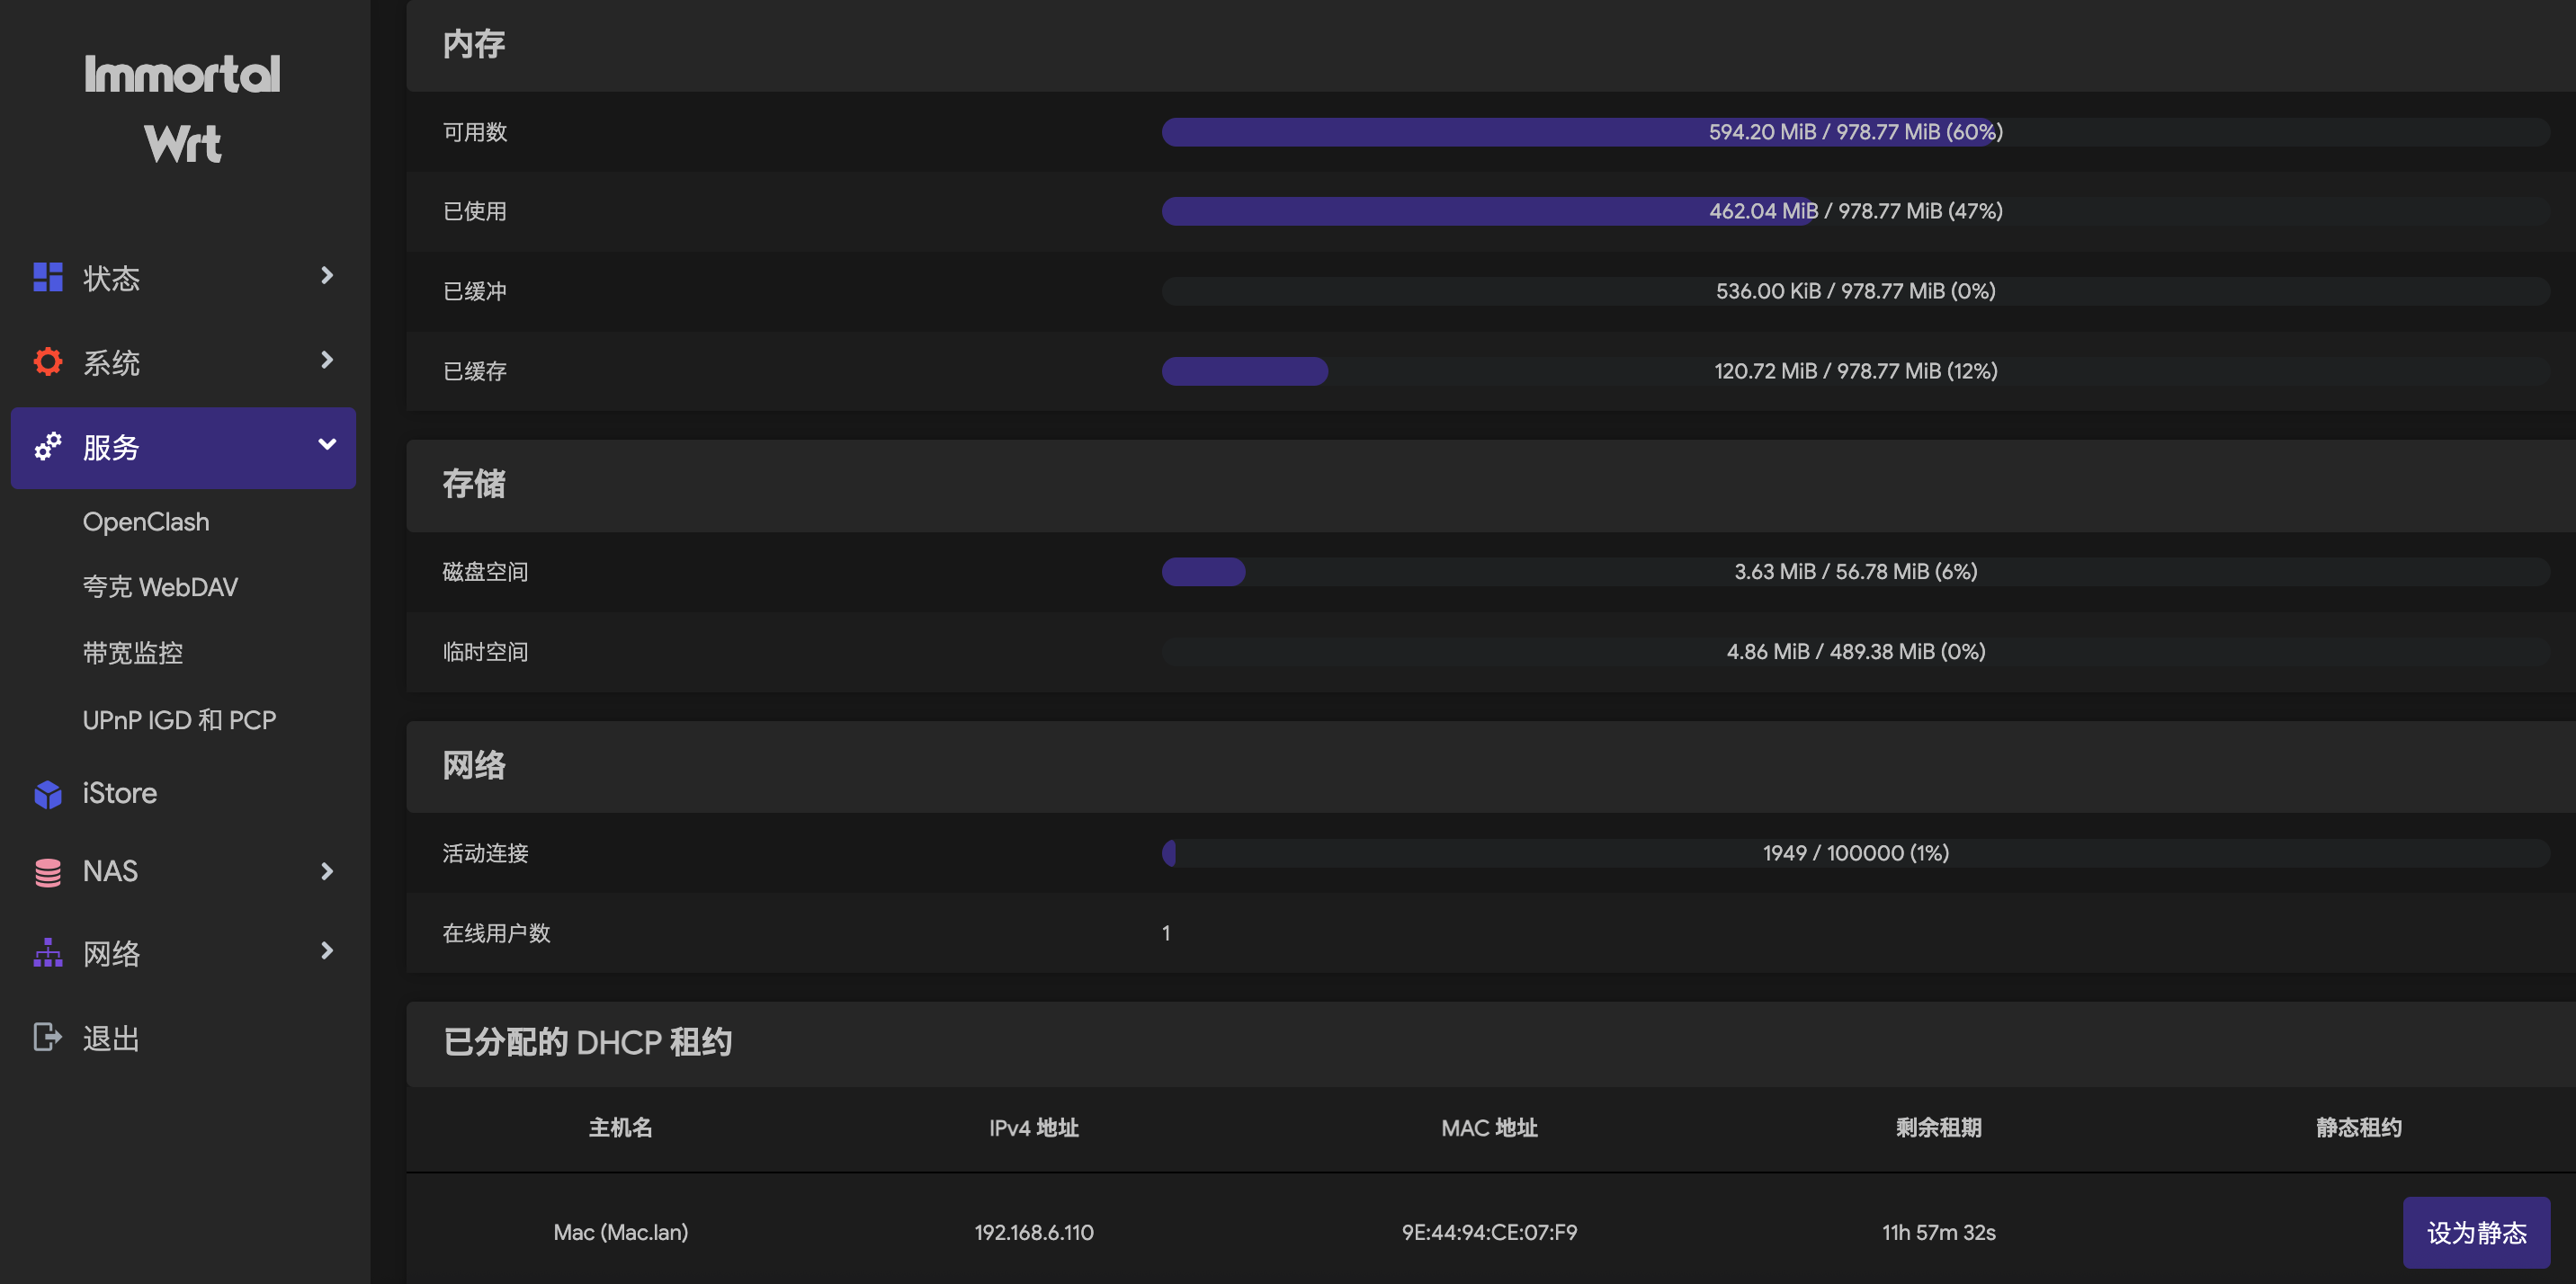Click the 已使用 memory progress bar

(x=1855, y=211)
